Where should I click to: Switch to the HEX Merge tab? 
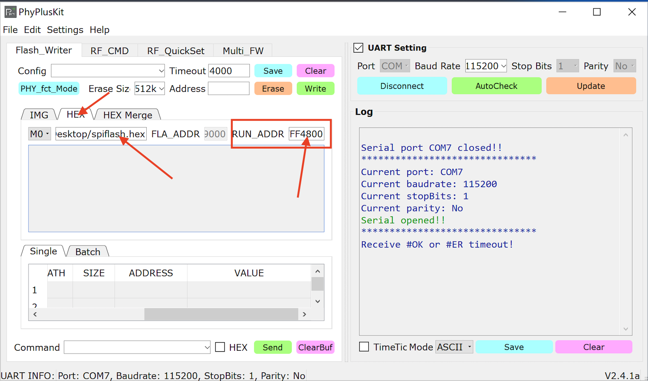pyautogui.click(x=127, y=115)
